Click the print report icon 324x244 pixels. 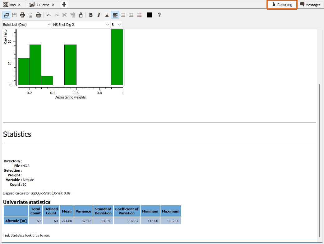22,15
